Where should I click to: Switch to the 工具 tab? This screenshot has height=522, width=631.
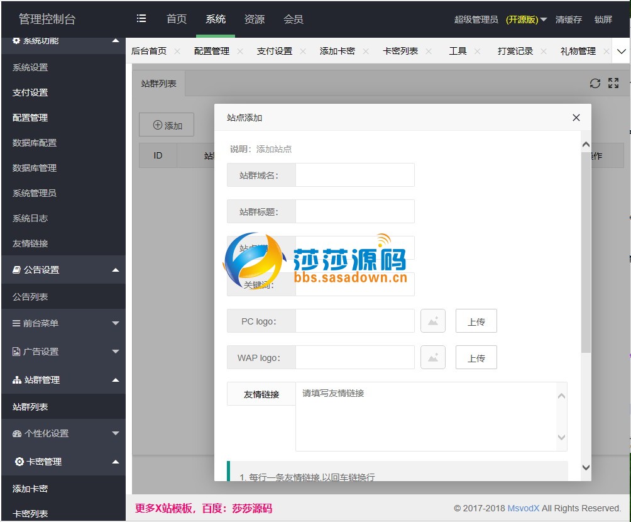458,51
